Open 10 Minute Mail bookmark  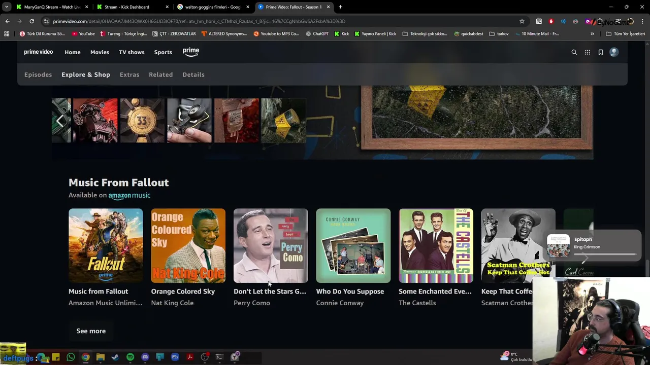pos(537,33)
